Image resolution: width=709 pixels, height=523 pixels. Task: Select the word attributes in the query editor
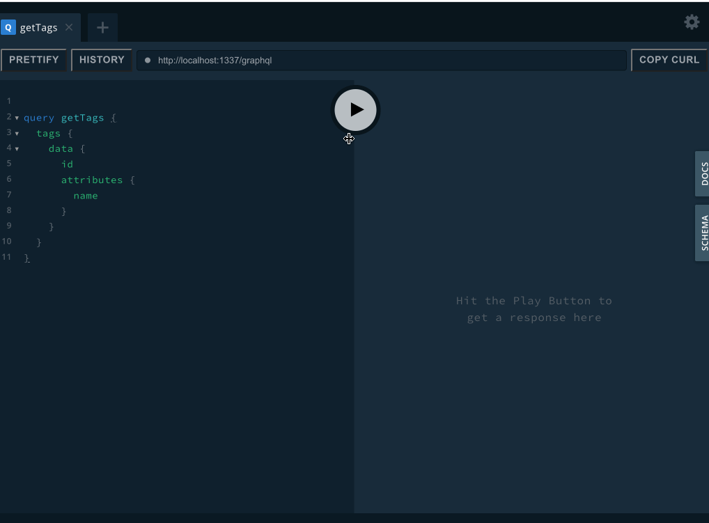click(x=91, y=180)
